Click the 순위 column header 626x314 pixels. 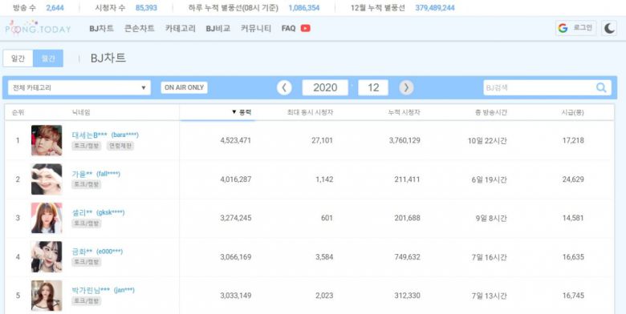pos(18,112)
